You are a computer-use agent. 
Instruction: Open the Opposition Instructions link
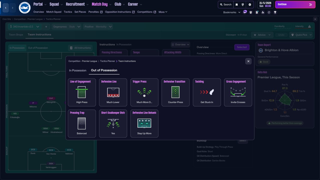[120, 12]
